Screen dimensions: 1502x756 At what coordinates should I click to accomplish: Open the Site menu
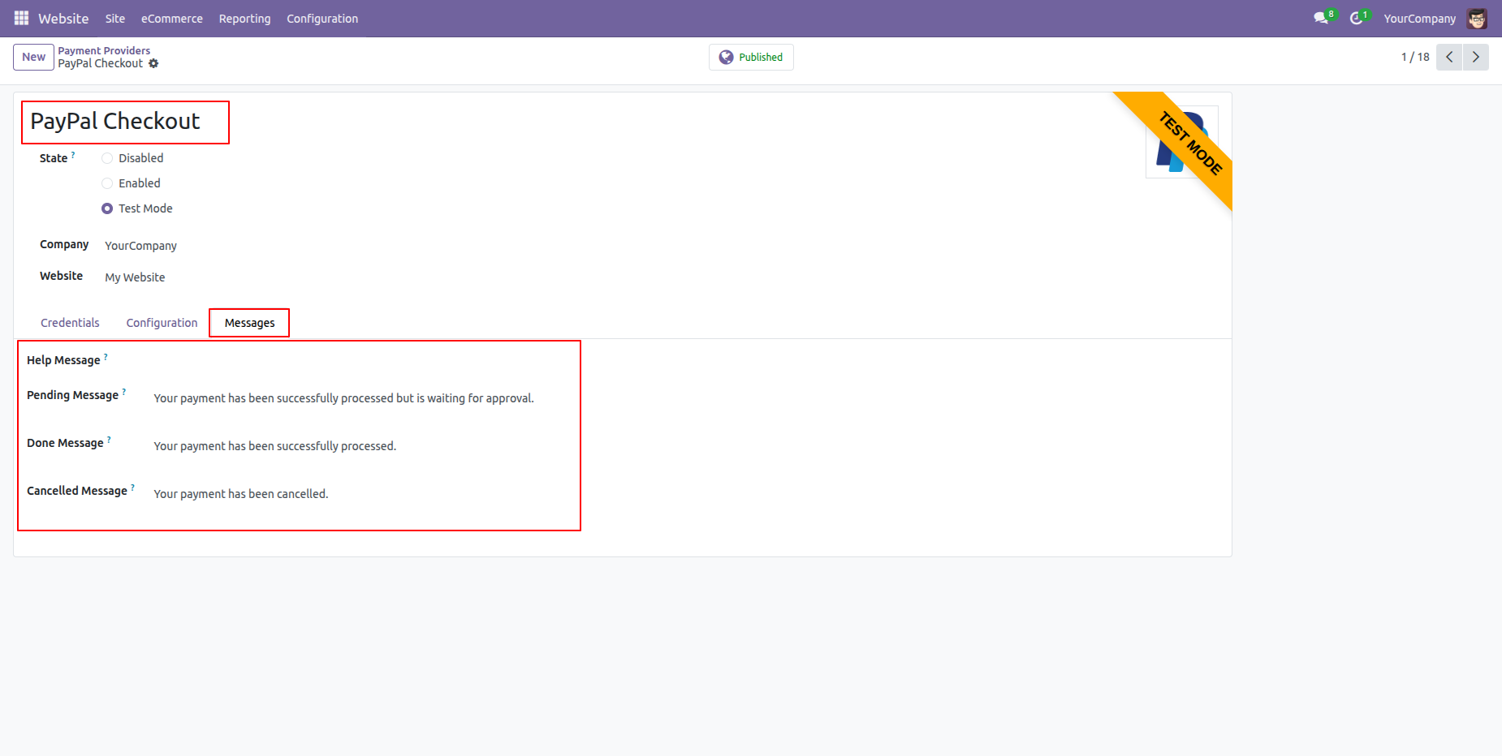115,18
